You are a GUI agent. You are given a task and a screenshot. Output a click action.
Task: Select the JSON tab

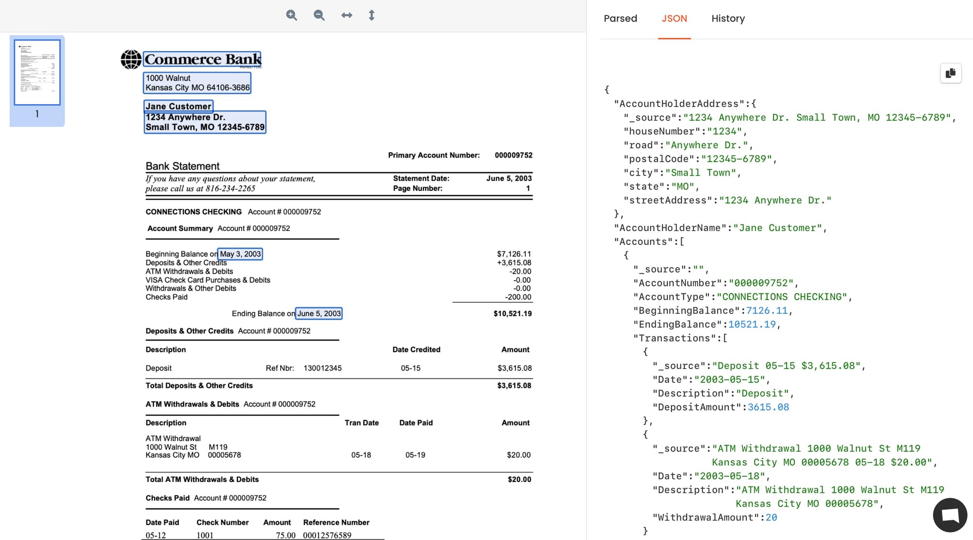[x=674, y=18]
